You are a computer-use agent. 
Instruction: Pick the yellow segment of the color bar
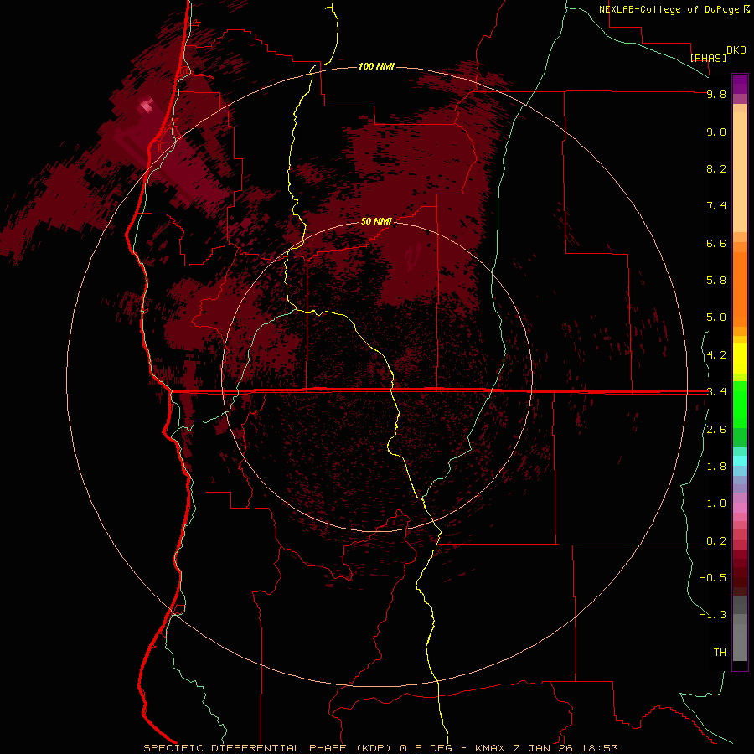point(740,359)
